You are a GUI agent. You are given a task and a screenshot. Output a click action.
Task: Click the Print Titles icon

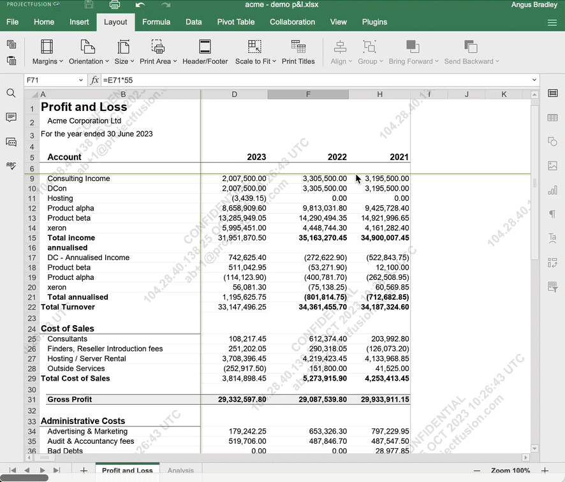tap(298, 52)
